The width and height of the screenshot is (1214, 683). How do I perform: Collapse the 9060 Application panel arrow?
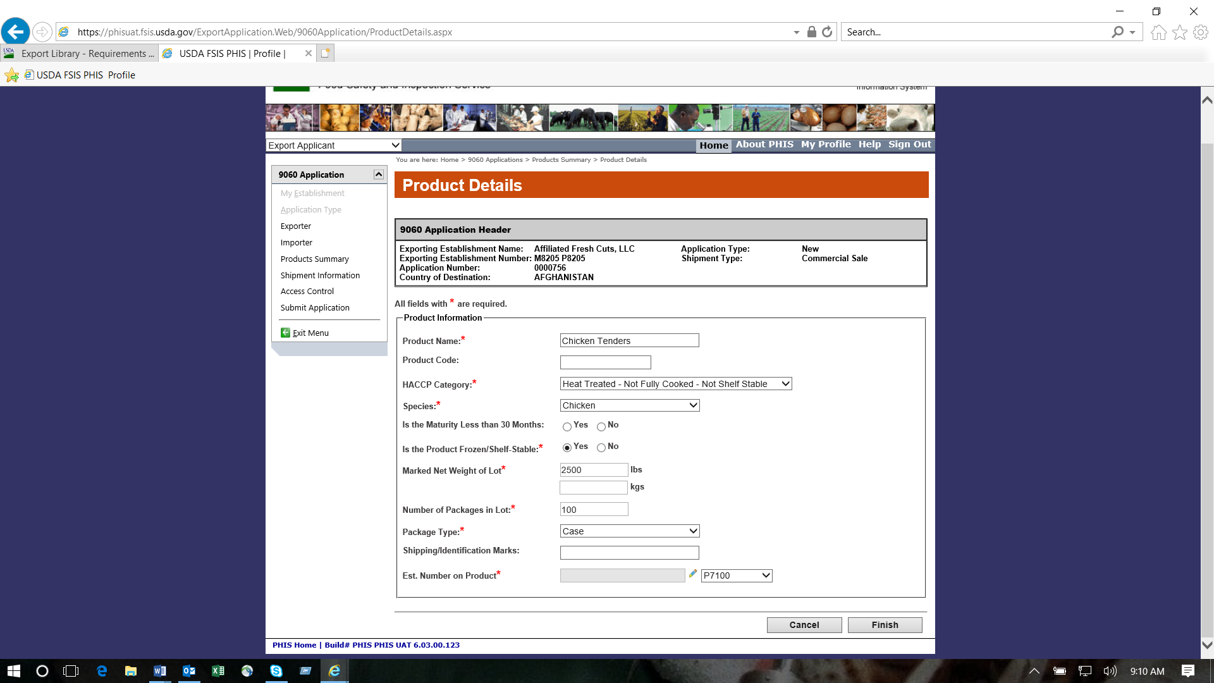(378, 175)
